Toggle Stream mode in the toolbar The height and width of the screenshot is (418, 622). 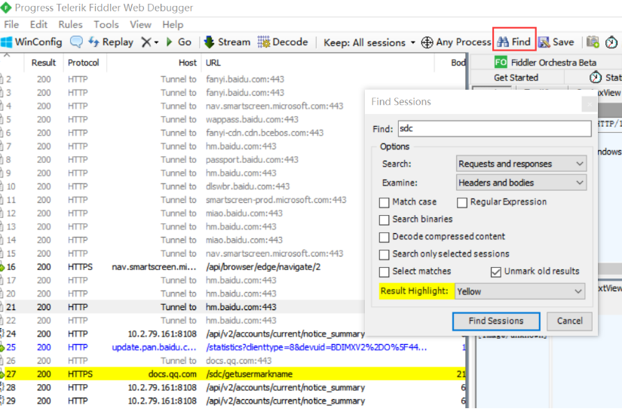(x=227, y=42)
